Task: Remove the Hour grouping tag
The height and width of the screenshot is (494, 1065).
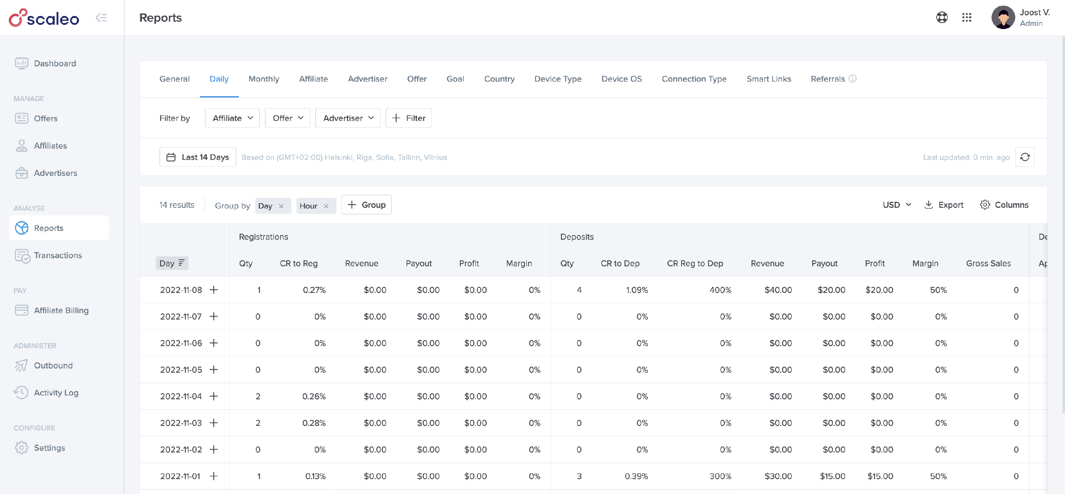Action: coord(326,206)
